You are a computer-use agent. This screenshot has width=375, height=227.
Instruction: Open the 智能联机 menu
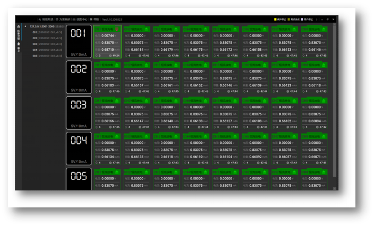tap(46, 20)
